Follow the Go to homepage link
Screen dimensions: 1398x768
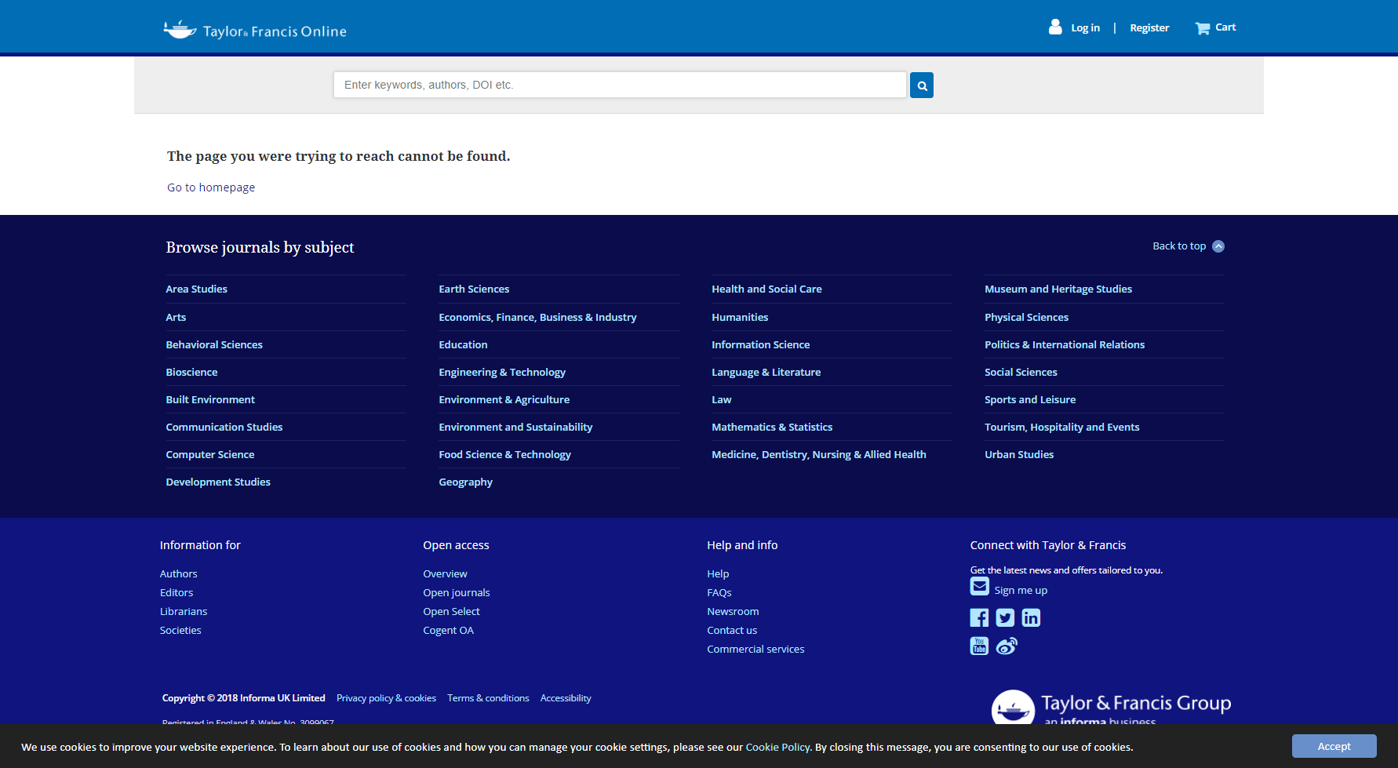(211, 187)
